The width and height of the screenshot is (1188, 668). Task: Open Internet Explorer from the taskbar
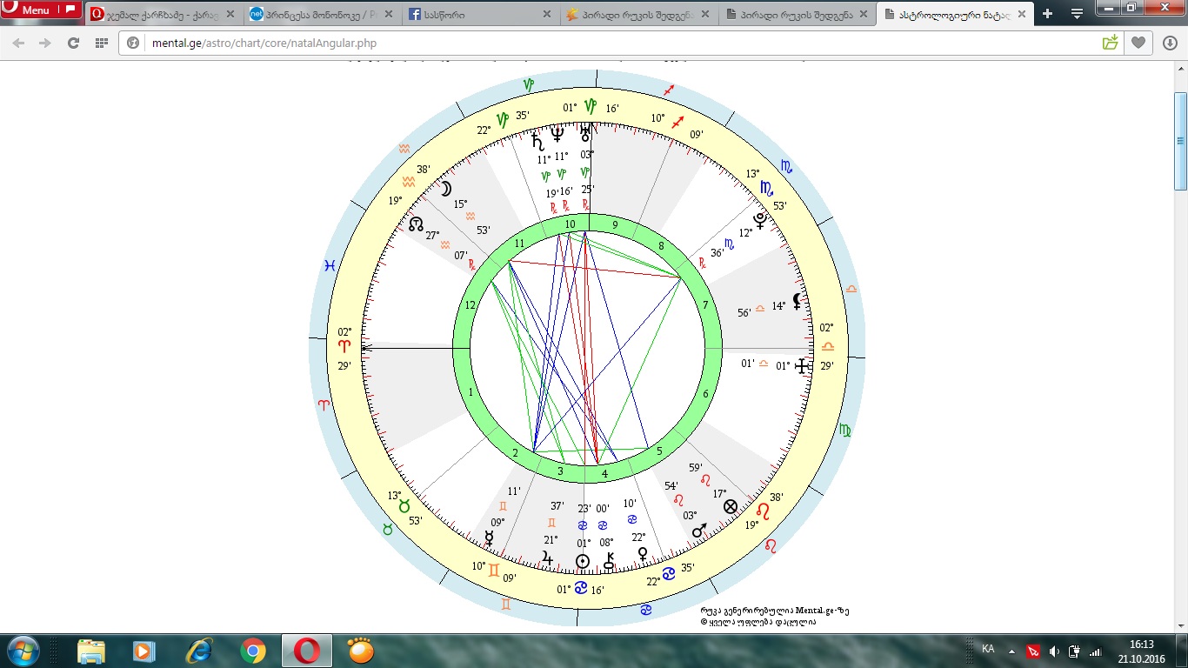click(x=199, y=651)
